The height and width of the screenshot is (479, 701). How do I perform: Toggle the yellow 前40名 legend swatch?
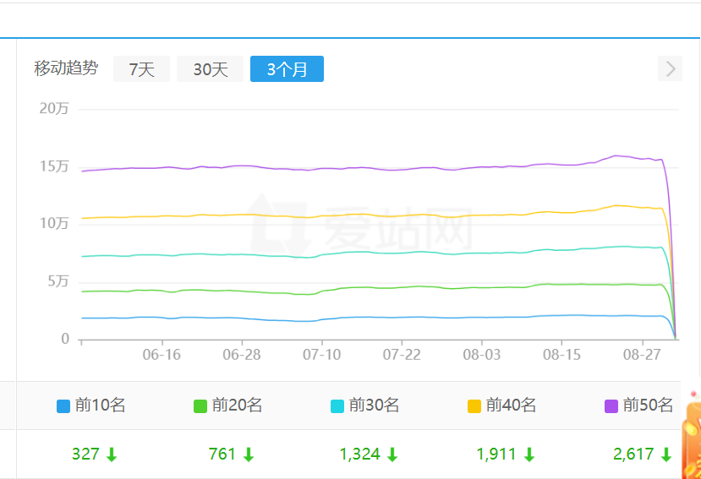pyautogui.click(x=474, y=406)
